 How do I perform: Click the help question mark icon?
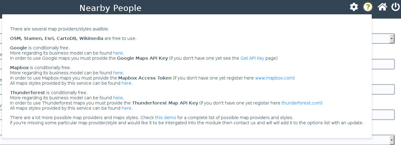point(368,7)
